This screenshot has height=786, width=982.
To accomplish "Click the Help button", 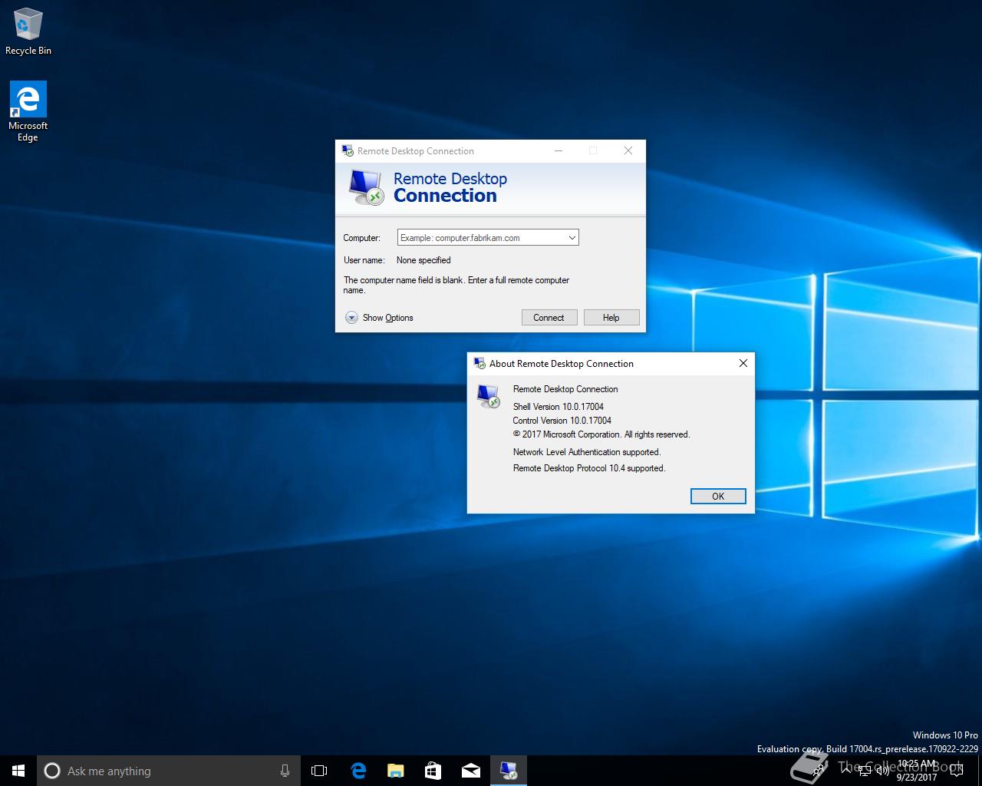I will (x=611, y=318).
